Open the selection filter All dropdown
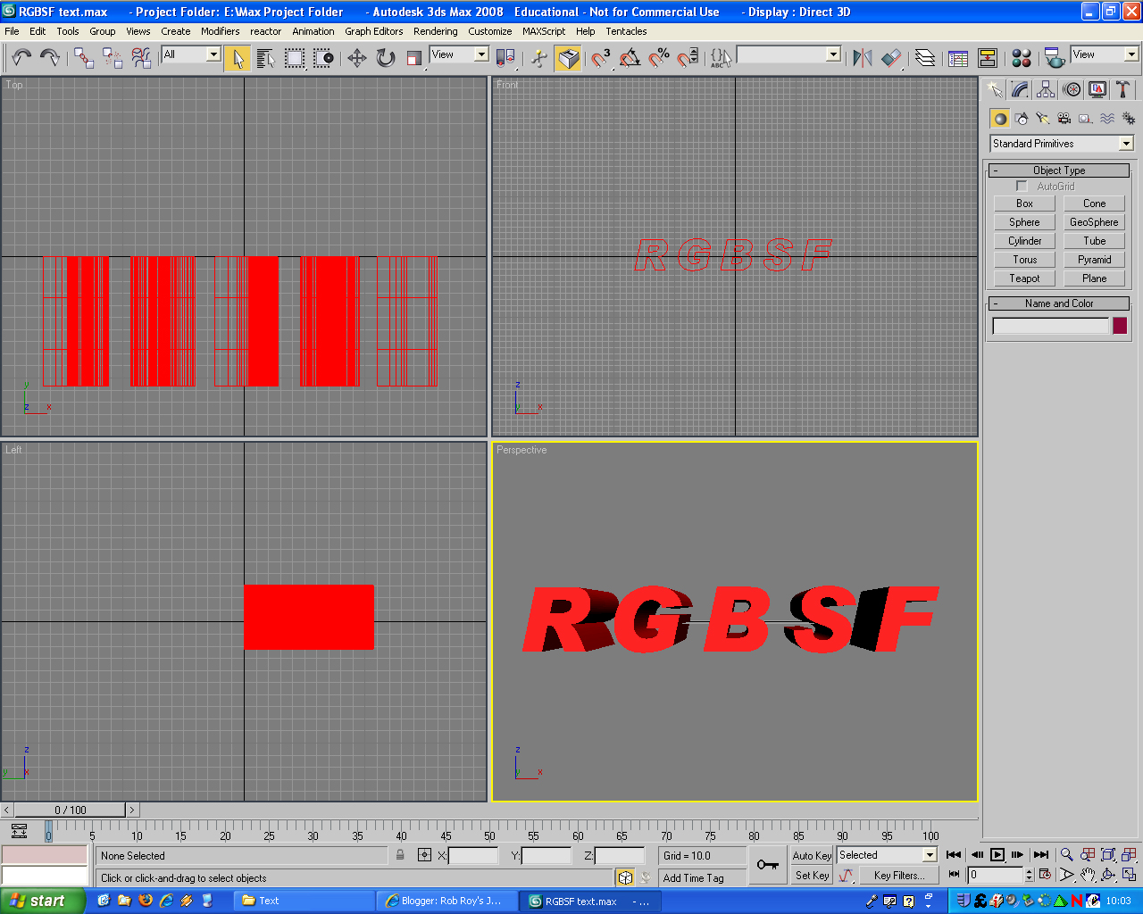Viewport: 1143px width, 914px height. point(191,54)
